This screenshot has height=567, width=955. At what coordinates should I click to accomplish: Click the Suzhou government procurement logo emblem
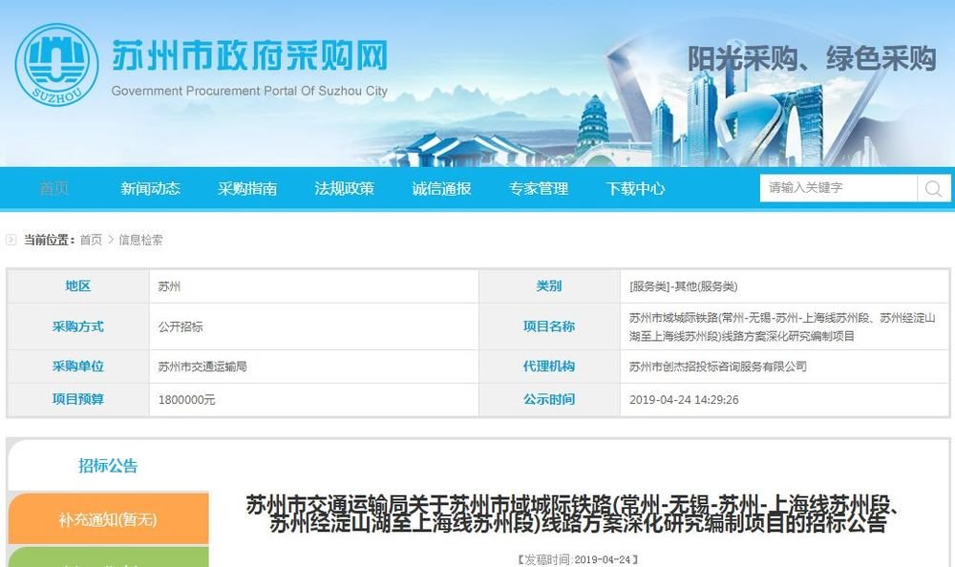56,65
